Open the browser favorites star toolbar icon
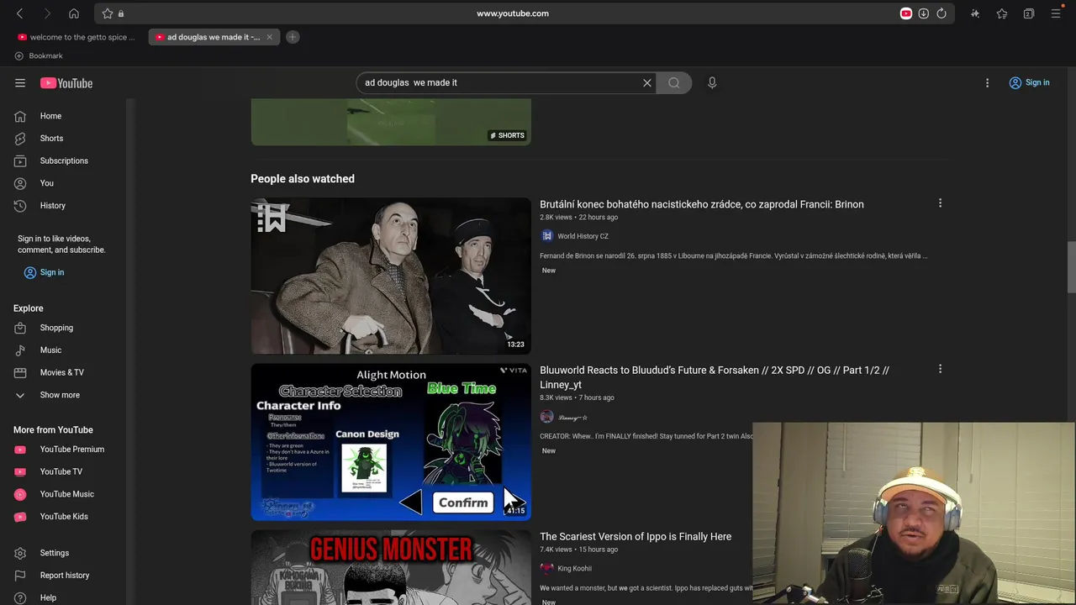Screen dimensions: 1076x605 click(x=1002, y=13)
